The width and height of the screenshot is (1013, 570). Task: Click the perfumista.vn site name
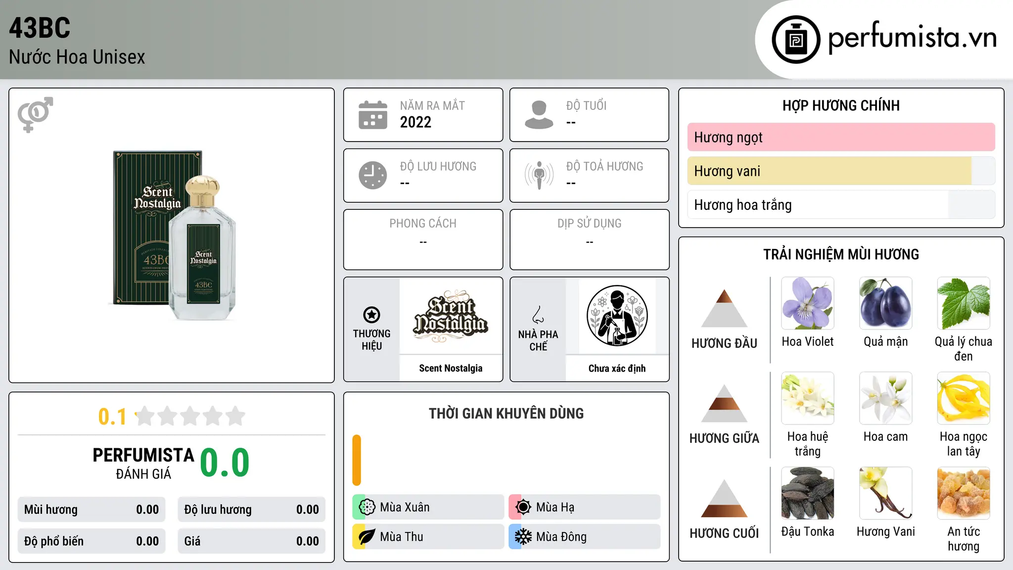tap(913, 38)
